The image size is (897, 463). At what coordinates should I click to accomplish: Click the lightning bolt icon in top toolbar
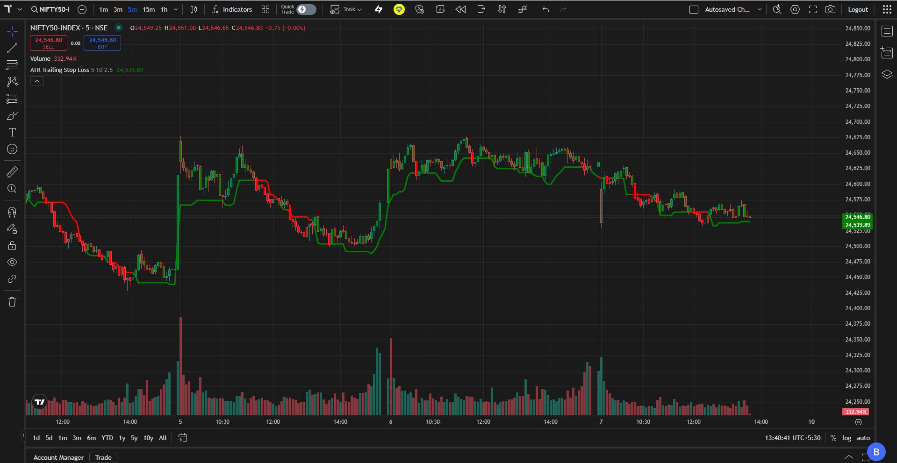[379, 9]
